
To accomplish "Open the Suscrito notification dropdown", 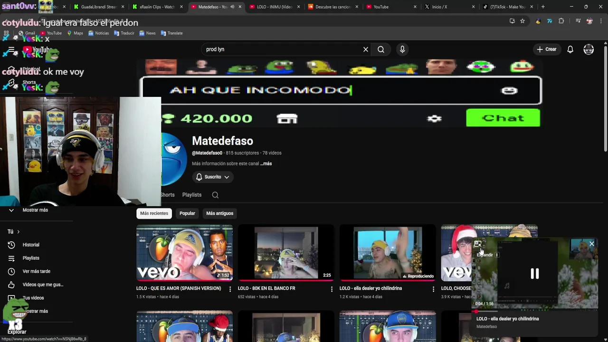I will click(212, 177).
